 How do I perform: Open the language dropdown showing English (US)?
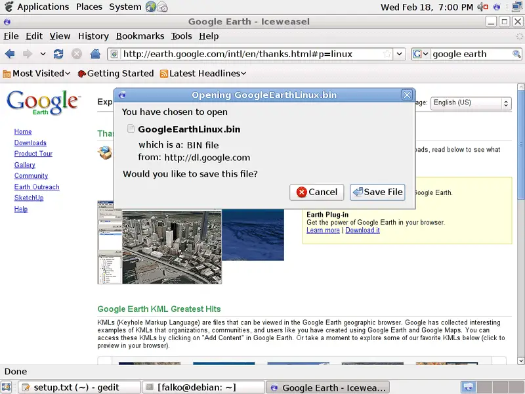(x=471, y=103)
